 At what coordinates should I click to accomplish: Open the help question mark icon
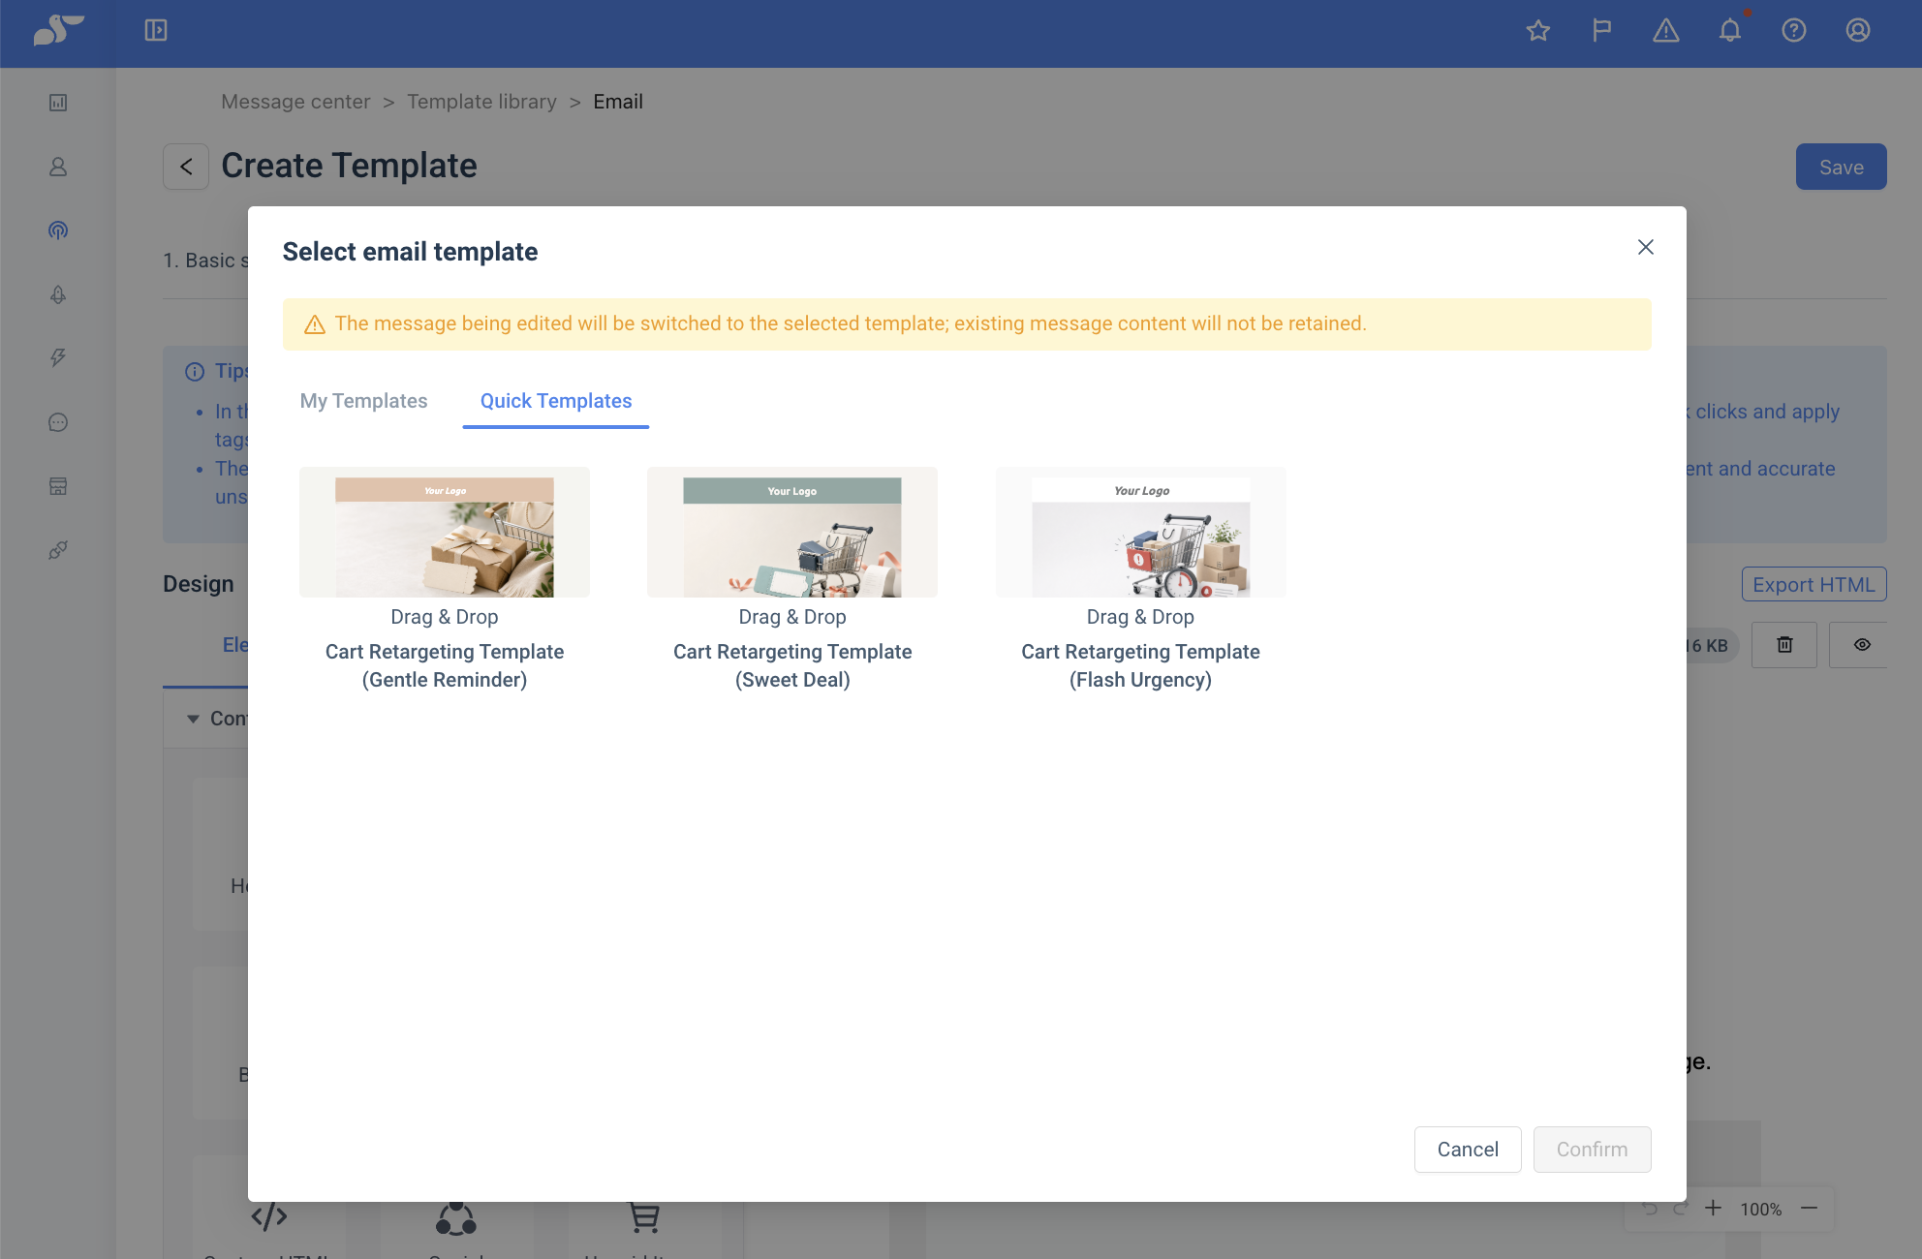1794,31
